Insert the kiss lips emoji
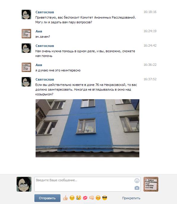 click(x=85, y=198)
